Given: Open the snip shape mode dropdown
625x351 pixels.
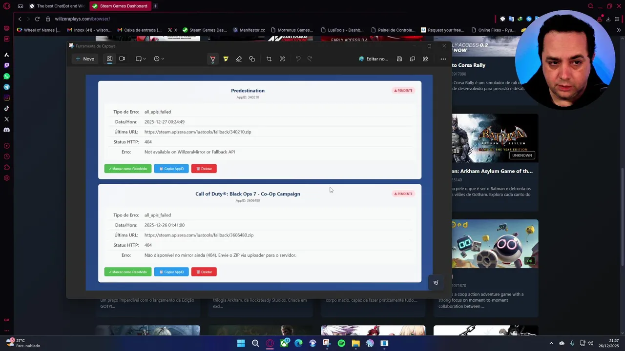Looking at the screenshot, I should (x=141, y=59).
